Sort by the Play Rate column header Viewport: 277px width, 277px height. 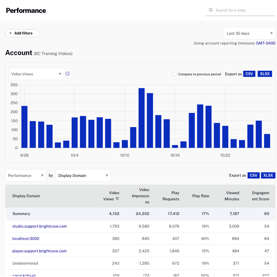tap(201, 196)
